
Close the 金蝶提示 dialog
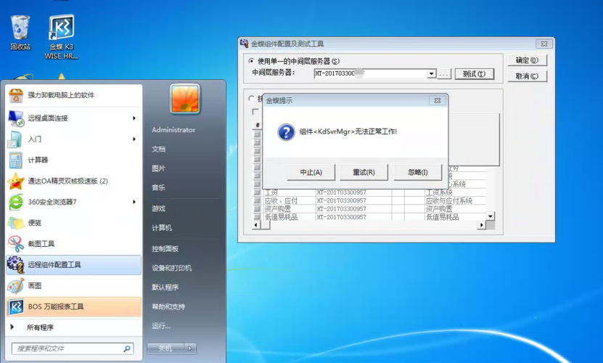[438, 100]
